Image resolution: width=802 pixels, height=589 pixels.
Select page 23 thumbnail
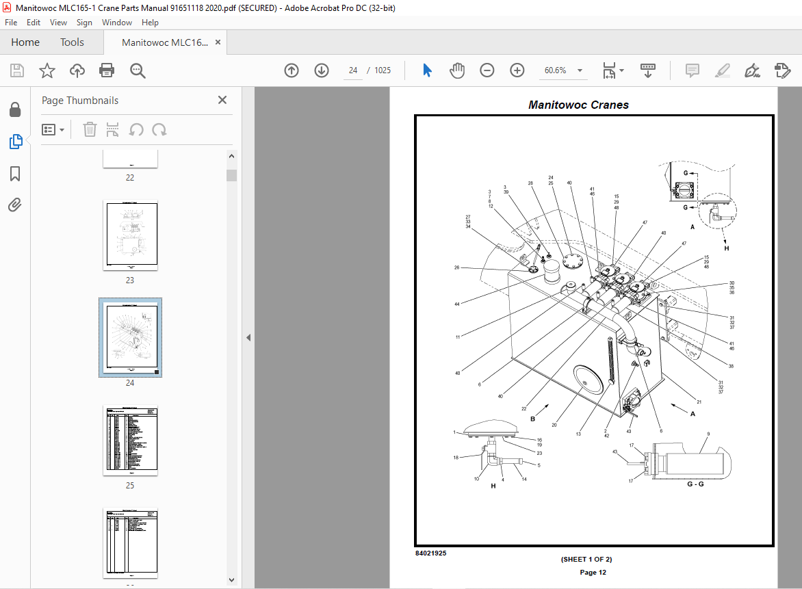[131, 235]
